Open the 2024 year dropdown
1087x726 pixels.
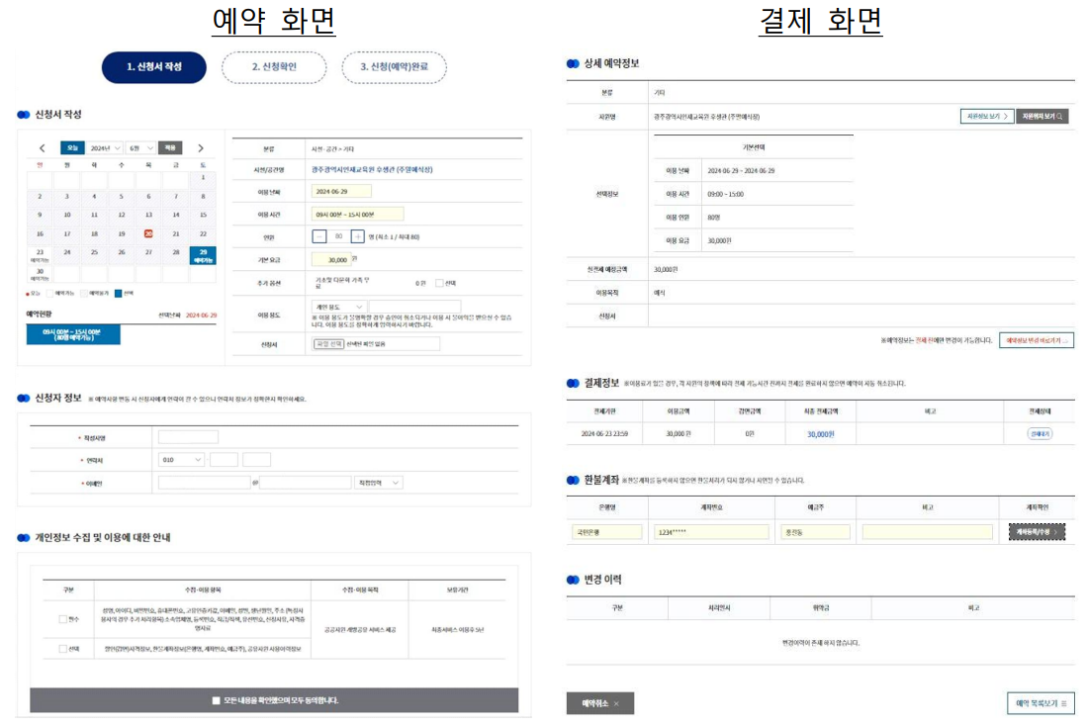105,147
